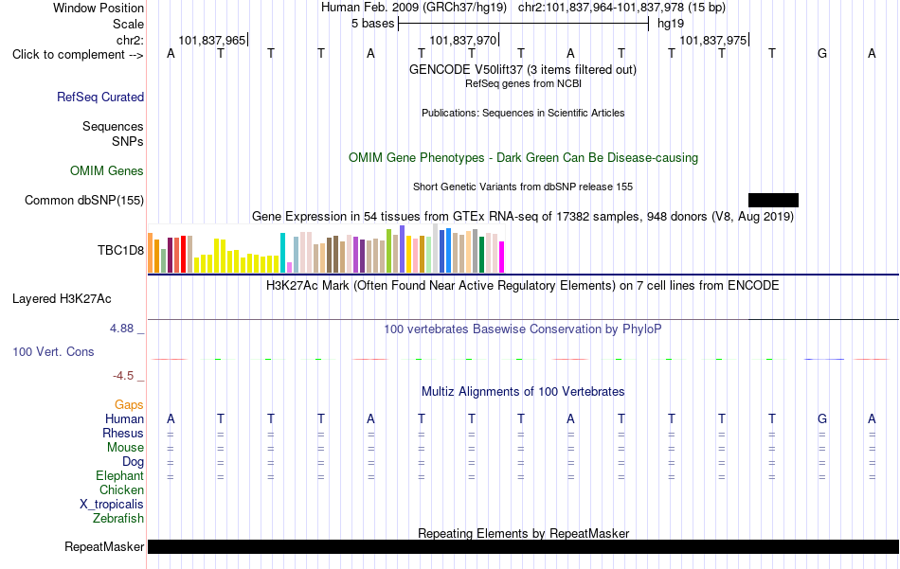Click the Layered H3K27Ac track label
The width and height of the screenshot is (900, 569).
click(62, 299)
